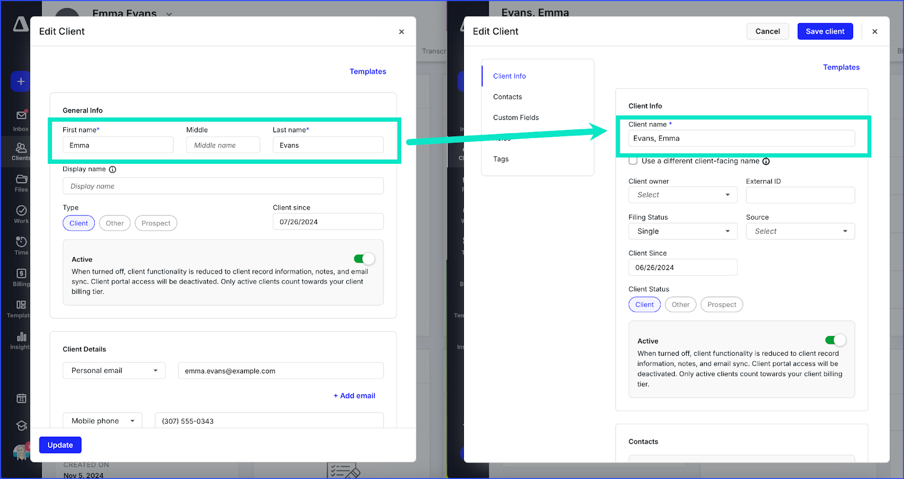Click the Client name input field

pyautogui.click(x=741, y=138)
